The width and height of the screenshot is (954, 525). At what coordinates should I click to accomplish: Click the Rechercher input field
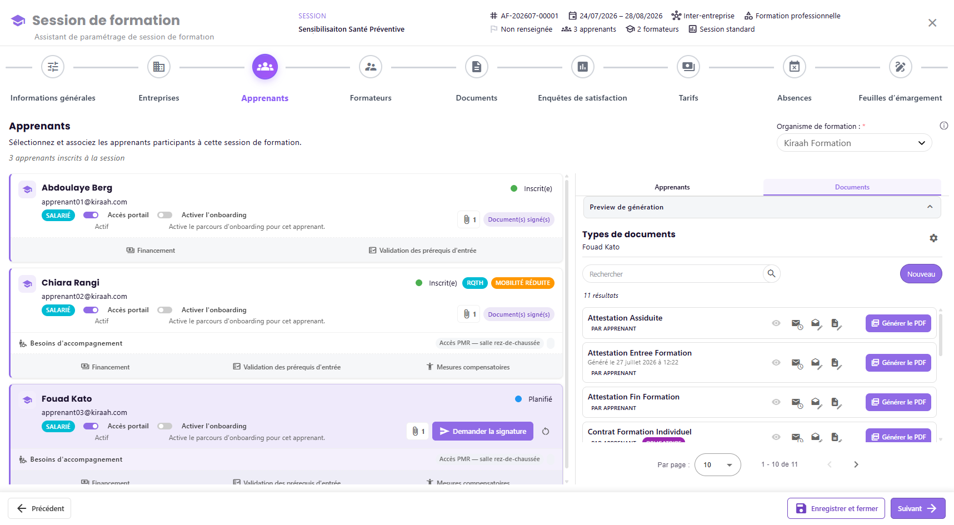[x=673, y=274]
